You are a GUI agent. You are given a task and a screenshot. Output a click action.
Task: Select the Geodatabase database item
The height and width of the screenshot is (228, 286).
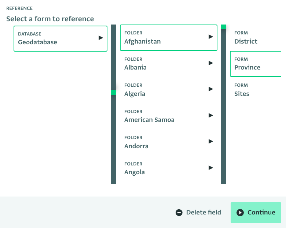click(x=60, y=38)
